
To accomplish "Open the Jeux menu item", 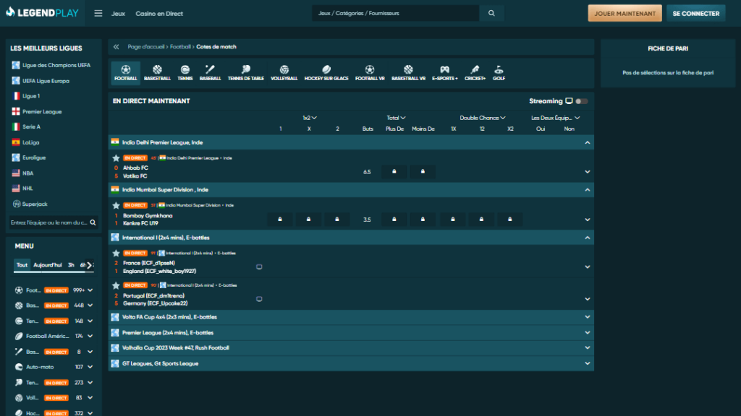I will coord(118,13).
